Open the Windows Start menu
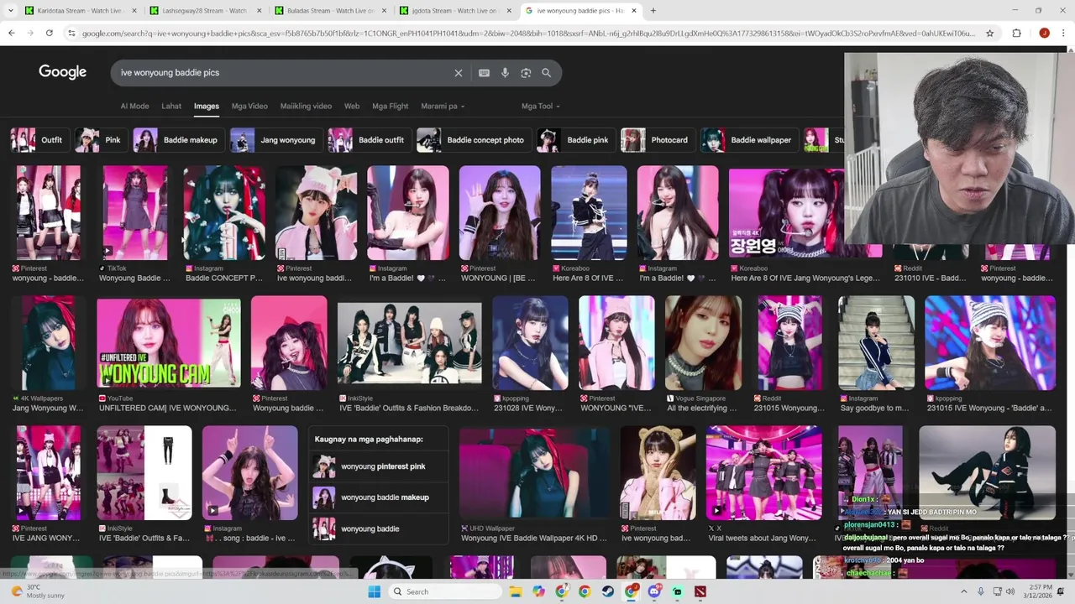 click(375, 591)
